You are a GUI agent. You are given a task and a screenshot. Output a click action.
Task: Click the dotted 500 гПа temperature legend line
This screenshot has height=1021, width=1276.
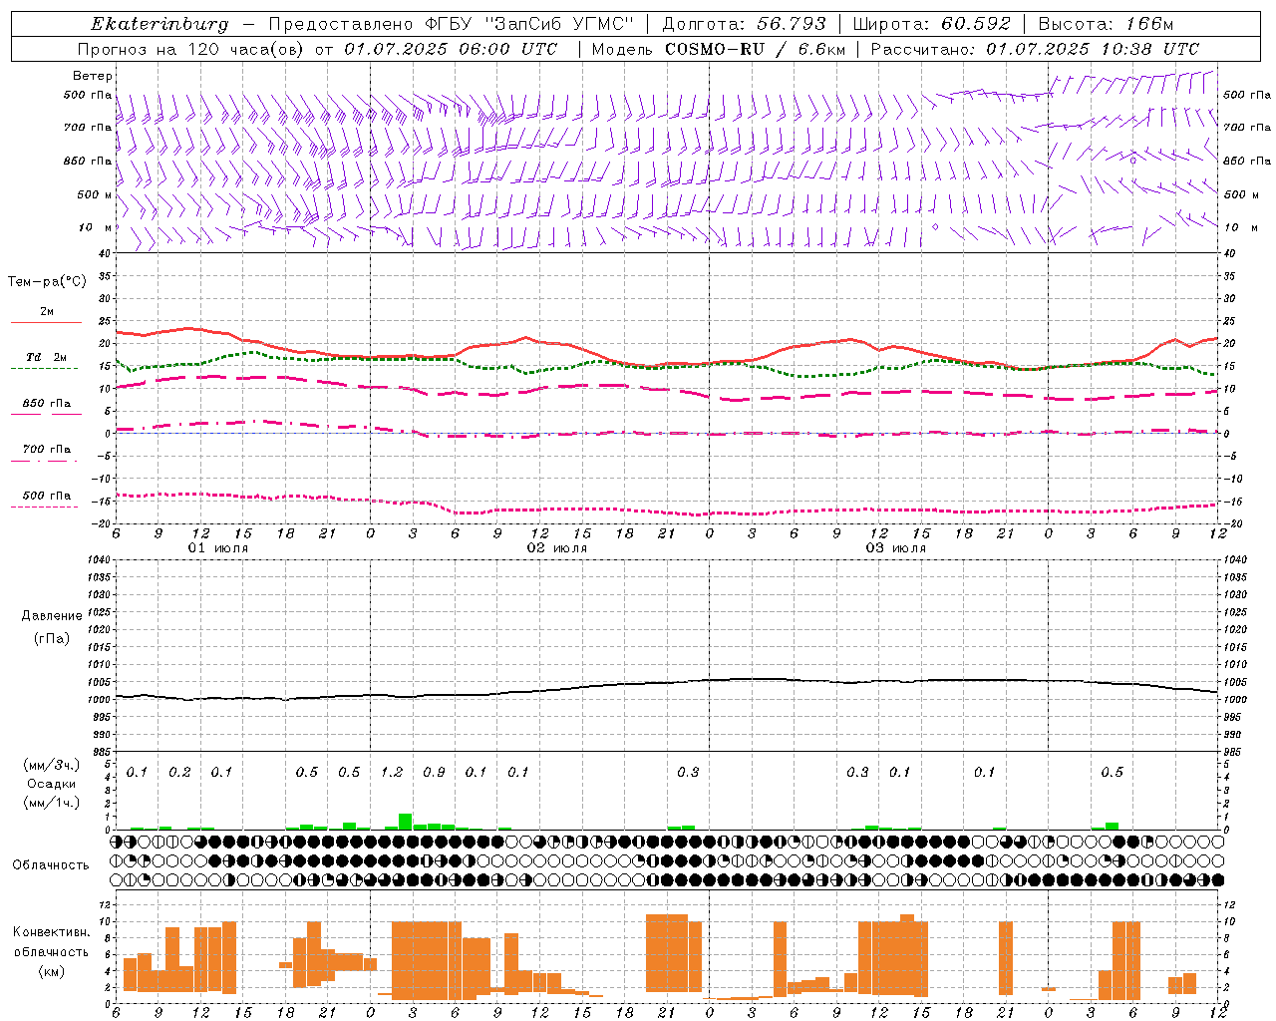pyautogui.click(x=45, y=507)
